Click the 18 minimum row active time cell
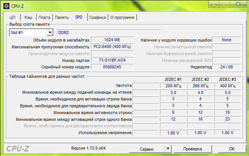The width and height of the screenshot is (249, 156). (227, 112)
